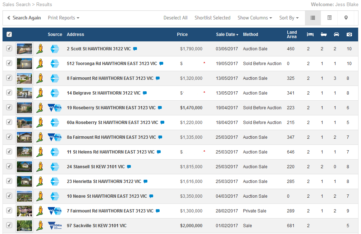Screen dimensions: 361x234
Task: Click Shortlist Selected
Action: [x=212, y=18]
